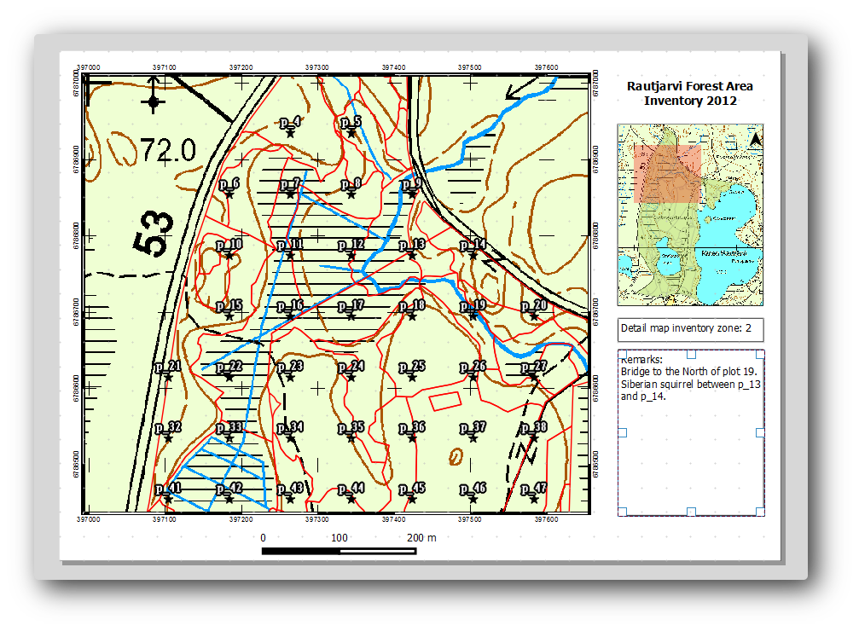Click the north arrow on the main map
The image size is (859, 631).
(153, 96)
